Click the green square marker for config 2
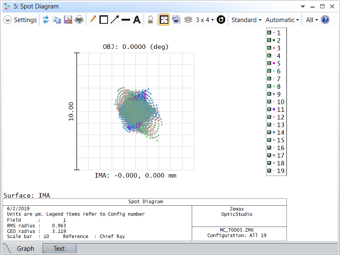Screen dimensions: 340x255 point(274,40)
